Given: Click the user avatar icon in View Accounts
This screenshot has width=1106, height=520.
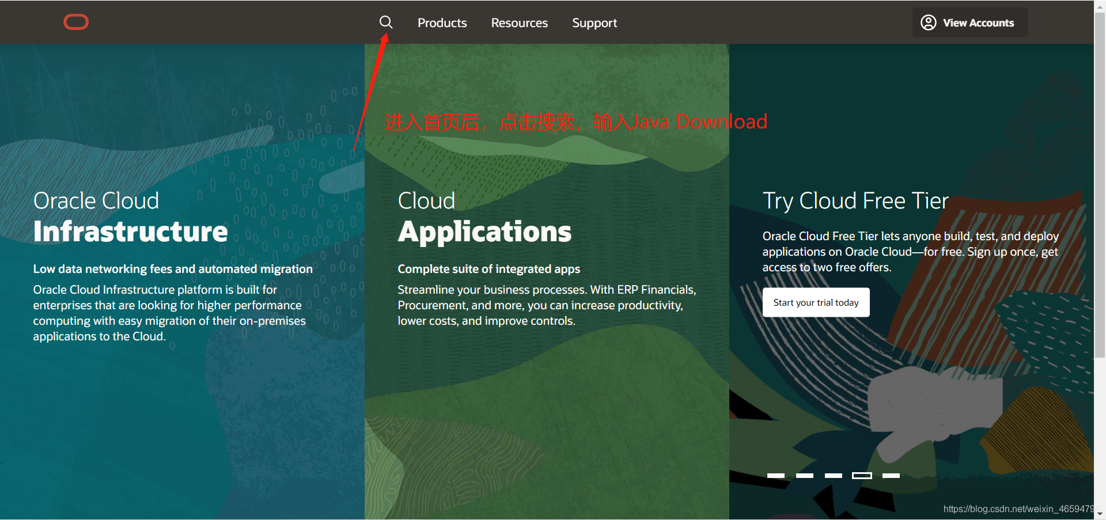Looking at the screenshot, I should click(929, 22).
